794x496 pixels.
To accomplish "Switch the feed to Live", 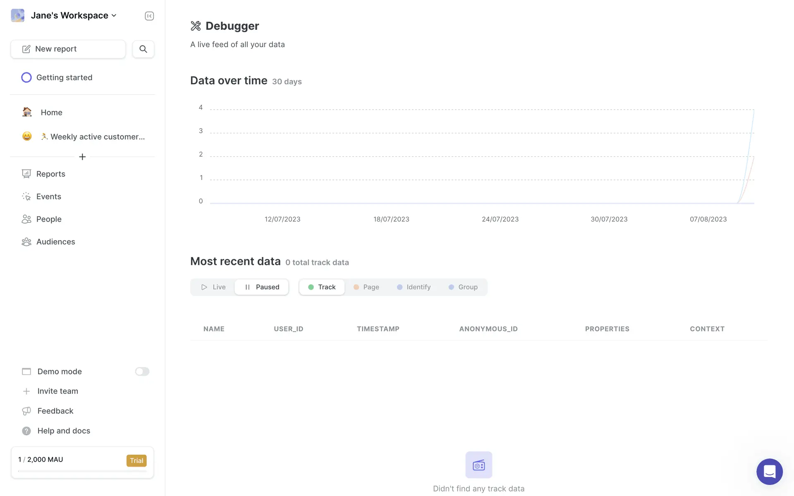I will click(213, 287).
